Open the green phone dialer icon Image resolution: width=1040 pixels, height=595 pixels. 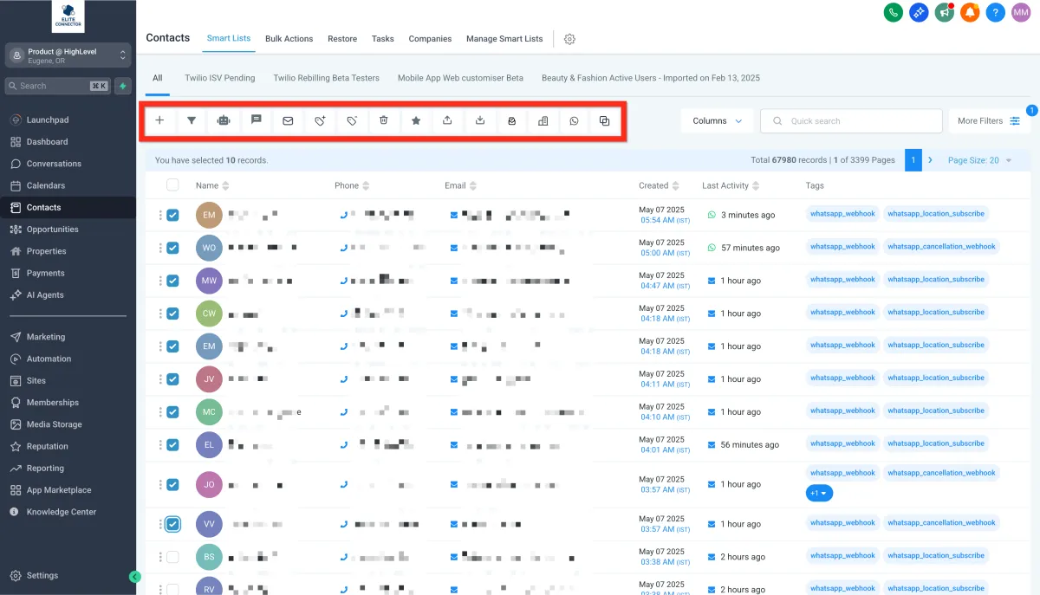894,12
